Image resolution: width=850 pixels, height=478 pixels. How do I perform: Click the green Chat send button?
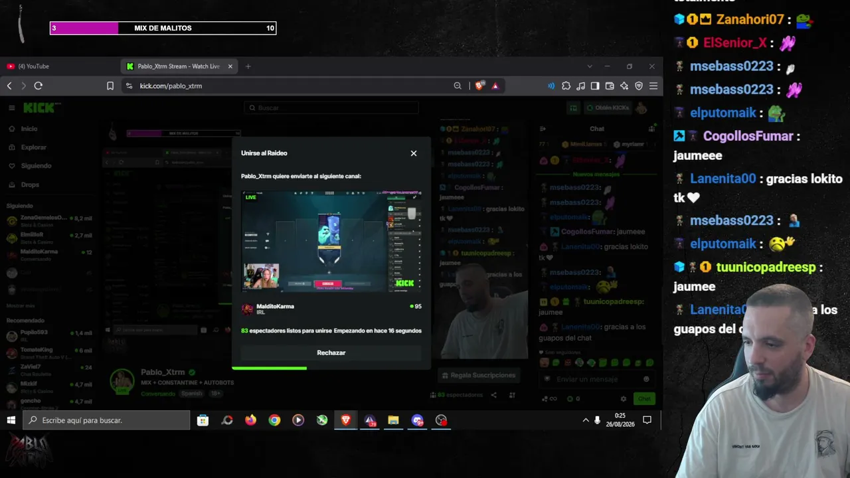pyautogui.click(x=644, y=399)
